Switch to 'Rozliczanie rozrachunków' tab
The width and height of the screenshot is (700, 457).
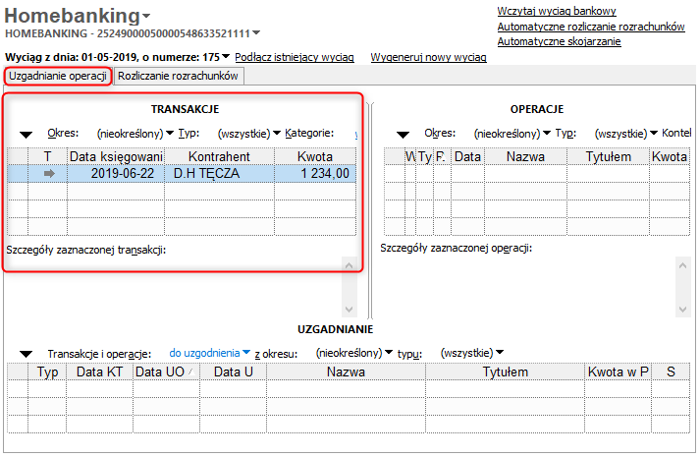(178, 76)
